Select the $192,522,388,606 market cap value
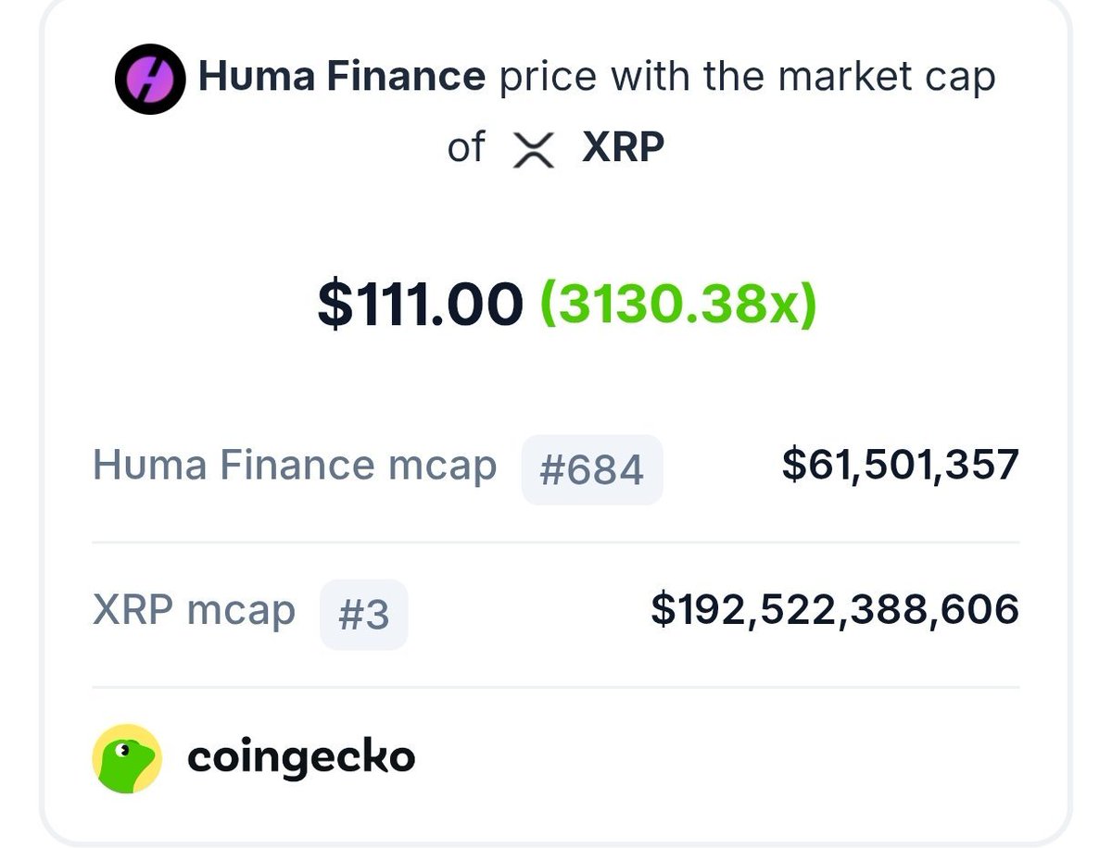 pos(835,610)
